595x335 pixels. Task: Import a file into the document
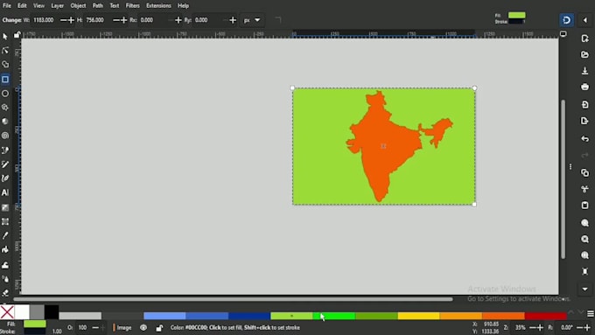(x=584, y=104)
